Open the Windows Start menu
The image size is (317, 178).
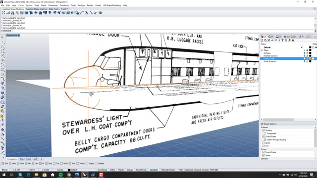[x=4, y=175]
